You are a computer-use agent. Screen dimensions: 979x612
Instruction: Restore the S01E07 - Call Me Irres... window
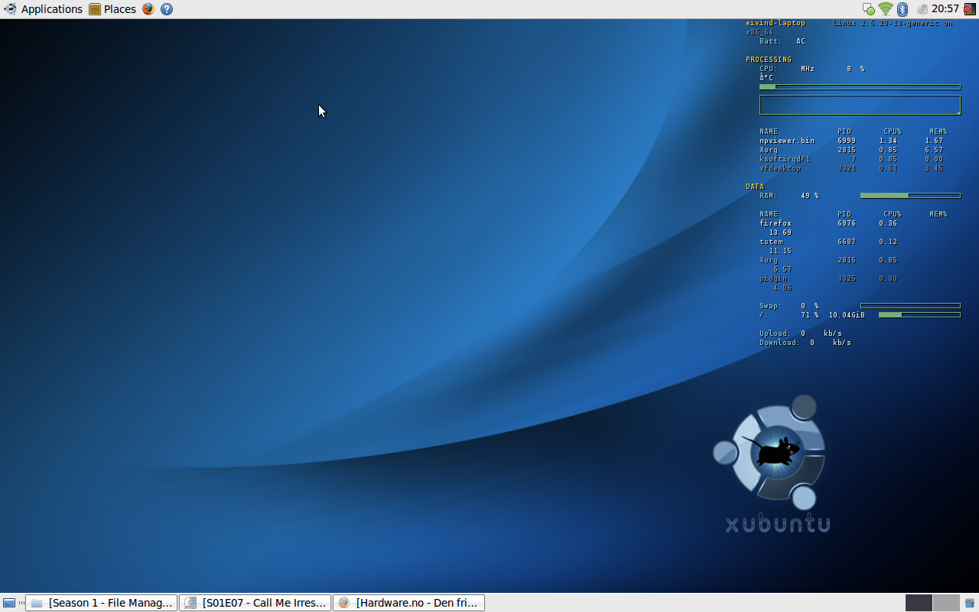(255, 603)
